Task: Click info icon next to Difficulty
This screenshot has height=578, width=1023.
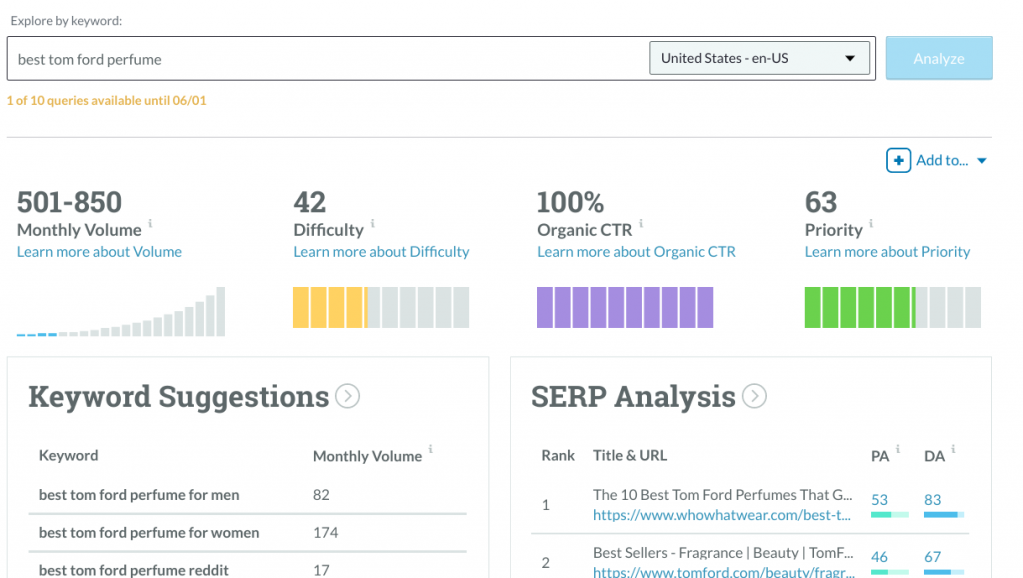Action: pyautogui.click(x=373, y=223)
